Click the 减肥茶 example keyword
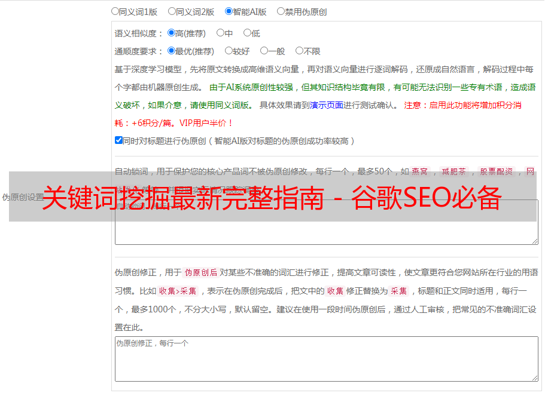Image resolution: width=545 pixels, height=393 pixels. coord(454,171)
